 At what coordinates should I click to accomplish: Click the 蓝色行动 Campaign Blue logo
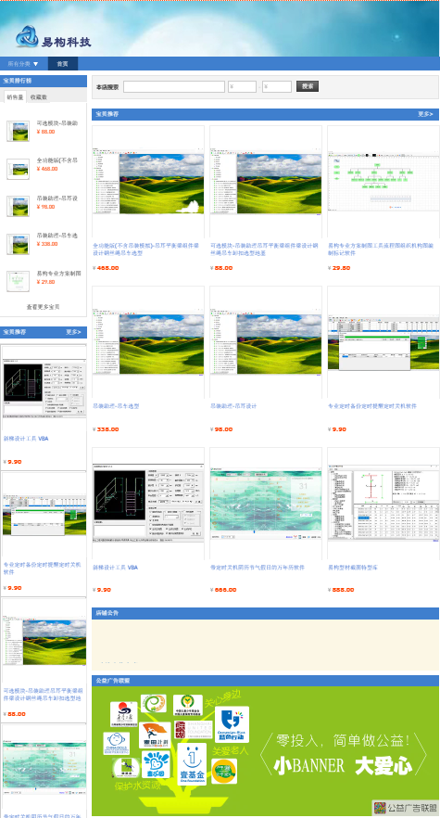(232, 724)
